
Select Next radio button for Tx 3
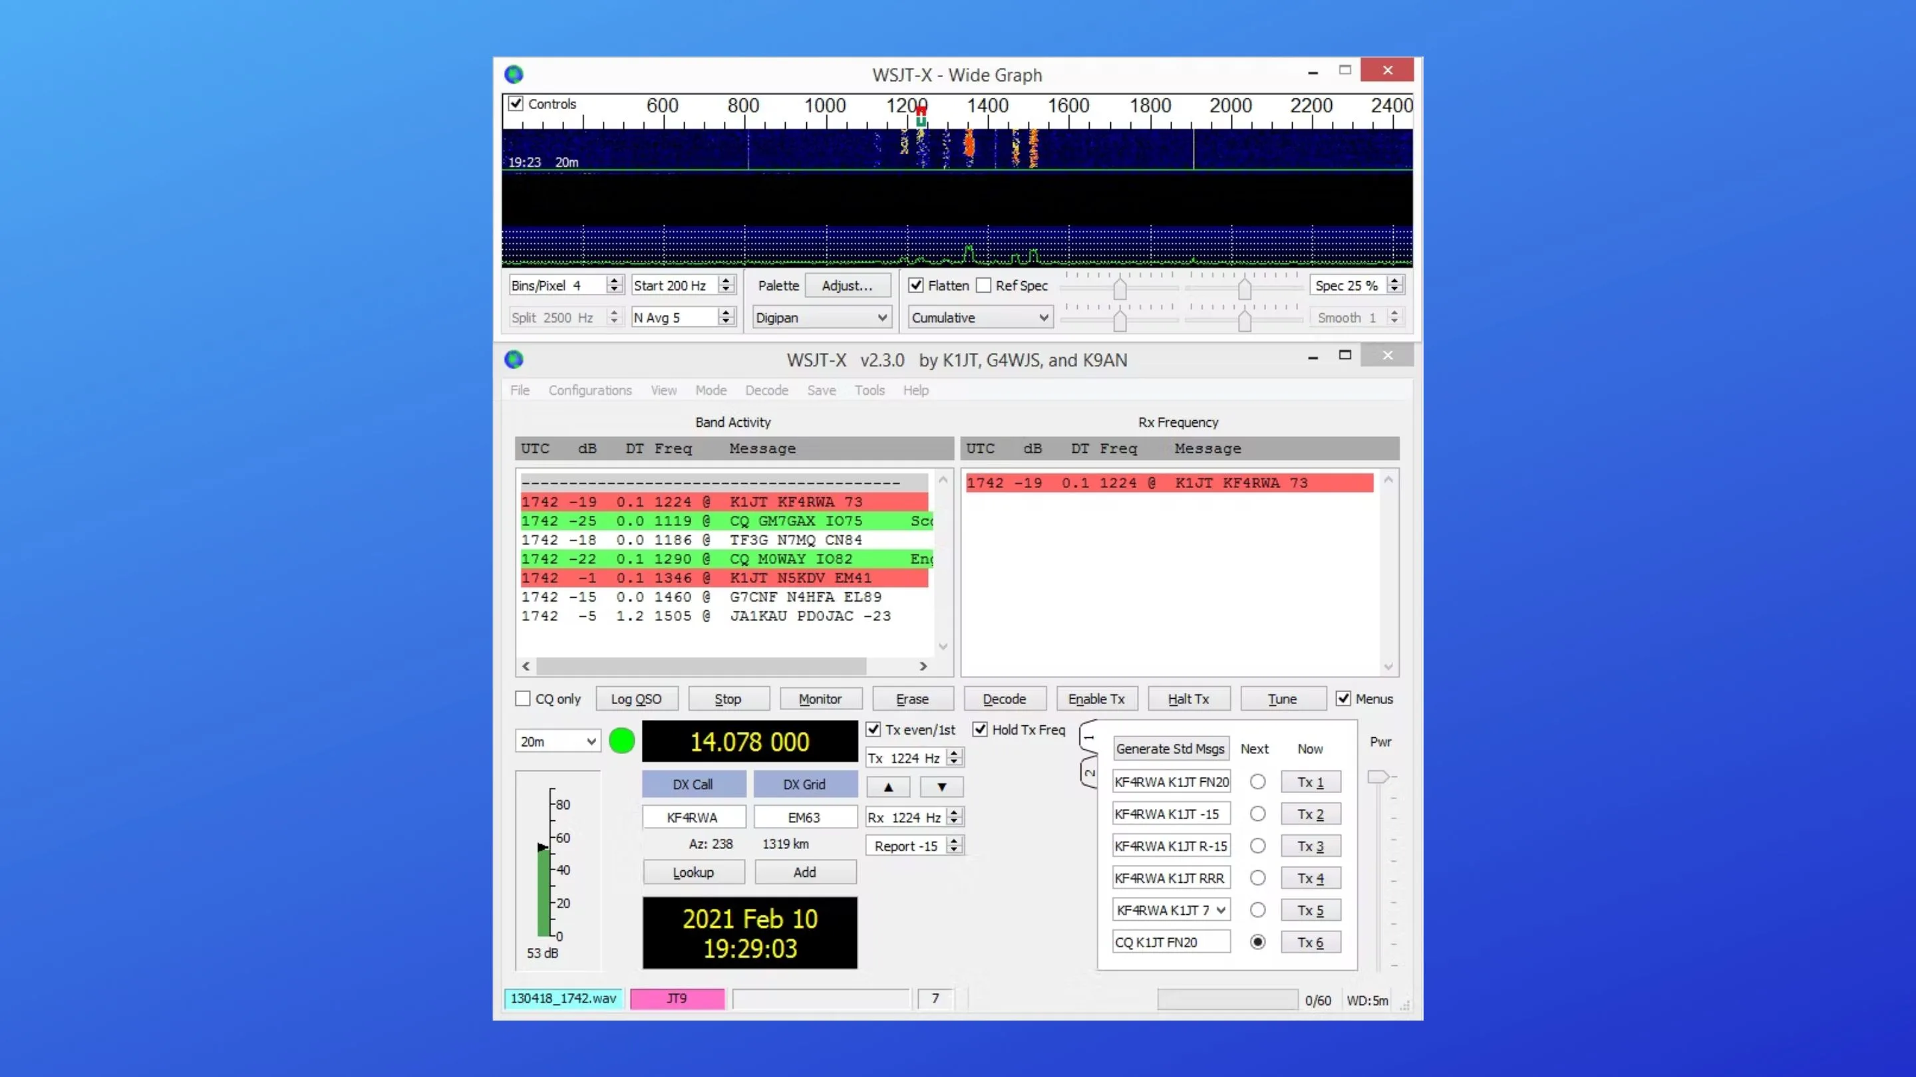pos(1258,846)
